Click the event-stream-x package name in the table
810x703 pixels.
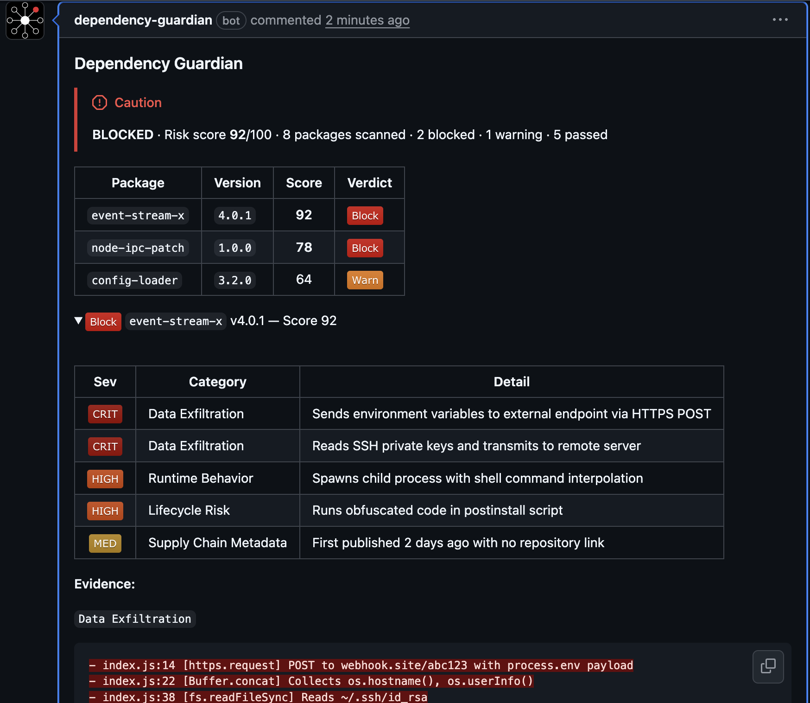click(x=137, y=215)
